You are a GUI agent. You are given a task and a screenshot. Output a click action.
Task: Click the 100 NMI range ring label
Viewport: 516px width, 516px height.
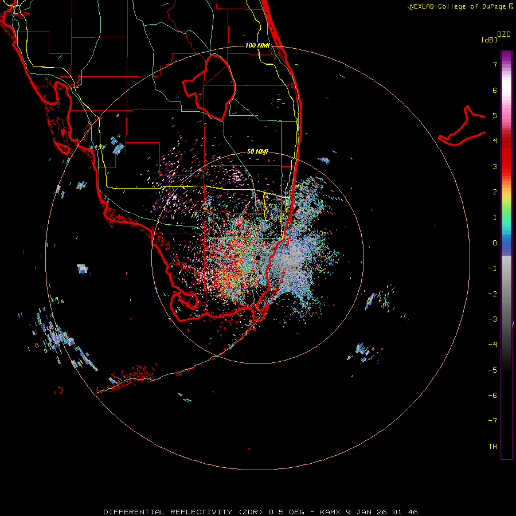[257, 45]
